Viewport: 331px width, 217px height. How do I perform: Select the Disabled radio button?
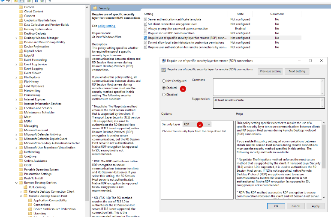click(x=163, y=95)
